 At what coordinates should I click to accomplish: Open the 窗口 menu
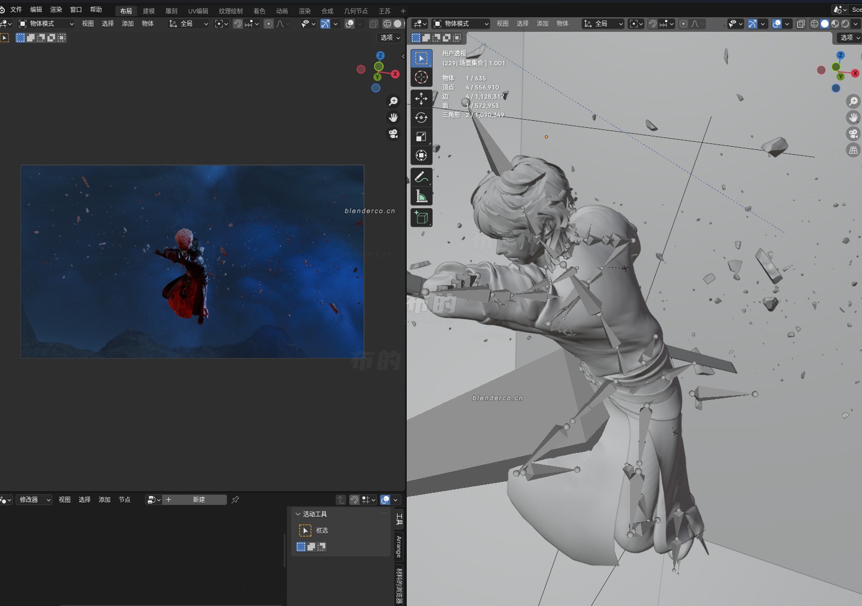point(76,10)
